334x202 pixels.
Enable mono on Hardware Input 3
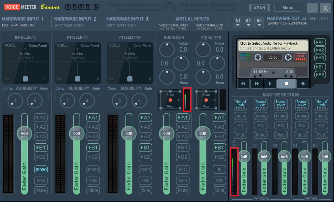click(x=145, y=169)
